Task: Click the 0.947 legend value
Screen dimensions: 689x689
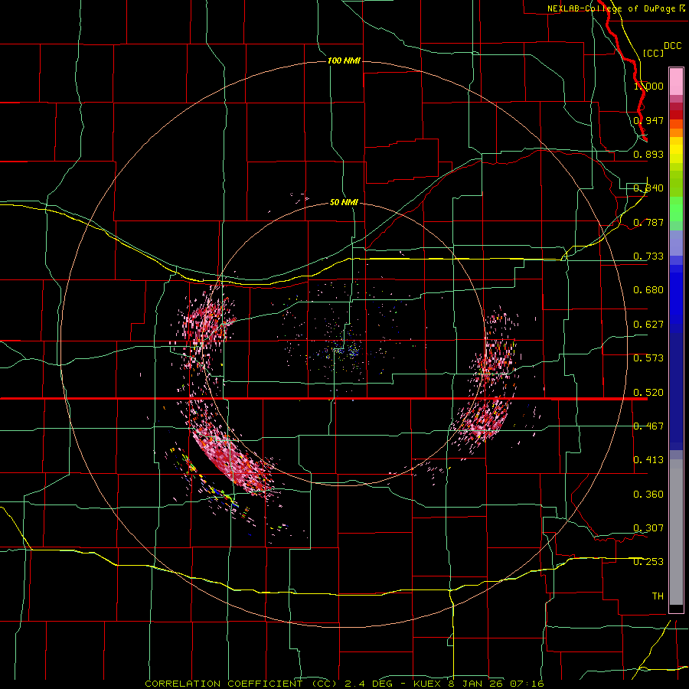Action: [648, 120]
